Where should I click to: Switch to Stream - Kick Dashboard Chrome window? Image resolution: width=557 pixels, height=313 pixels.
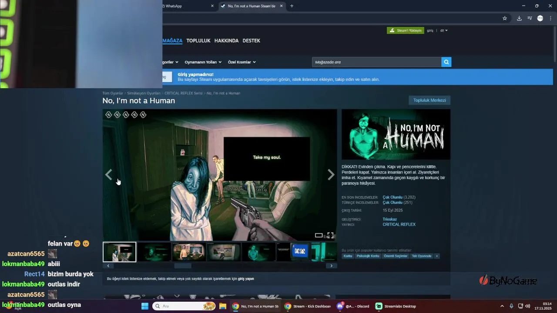308,306
